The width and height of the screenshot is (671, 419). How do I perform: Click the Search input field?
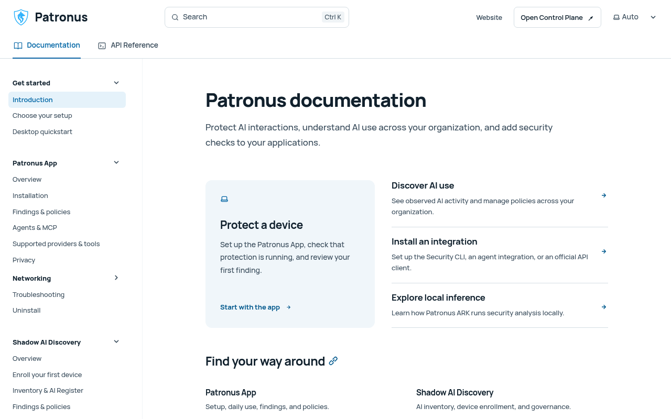(257, 17)
